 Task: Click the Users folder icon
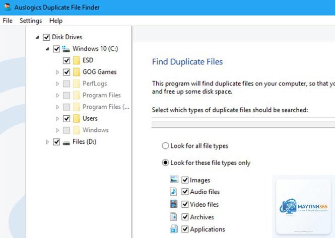[76, 118]
